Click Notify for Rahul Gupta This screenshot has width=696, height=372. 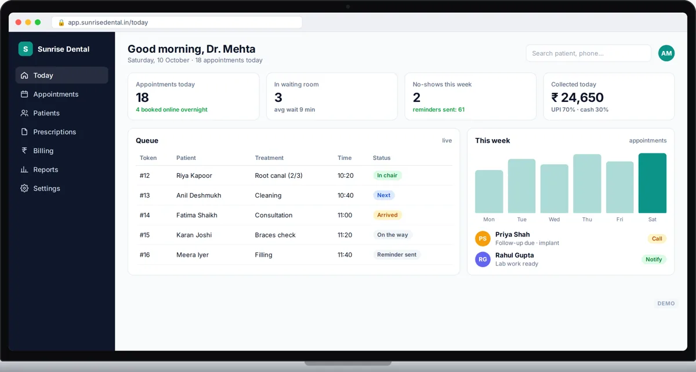pyautogui.click(x=654, y=259)
